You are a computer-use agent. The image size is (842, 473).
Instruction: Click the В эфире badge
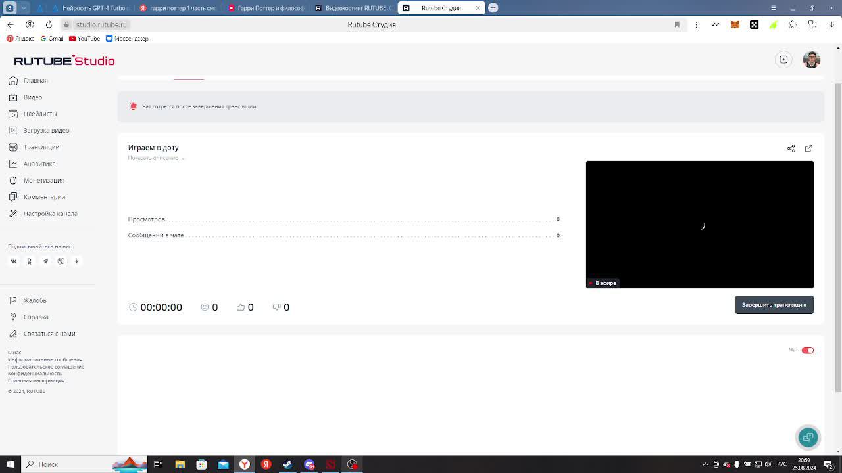(603, 283)
